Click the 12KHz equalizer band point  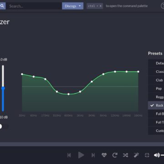pos(115,72)
